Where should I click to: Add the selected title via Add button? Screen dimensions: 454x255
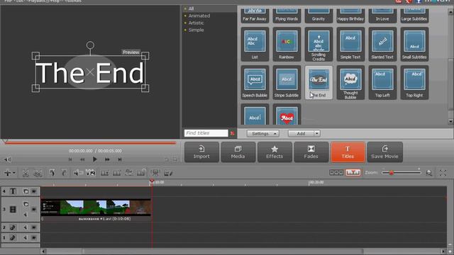tap(301, 134)
